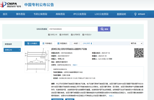
Task: Toggle the 发明公布 checkbox
Action: click(49, 35)
